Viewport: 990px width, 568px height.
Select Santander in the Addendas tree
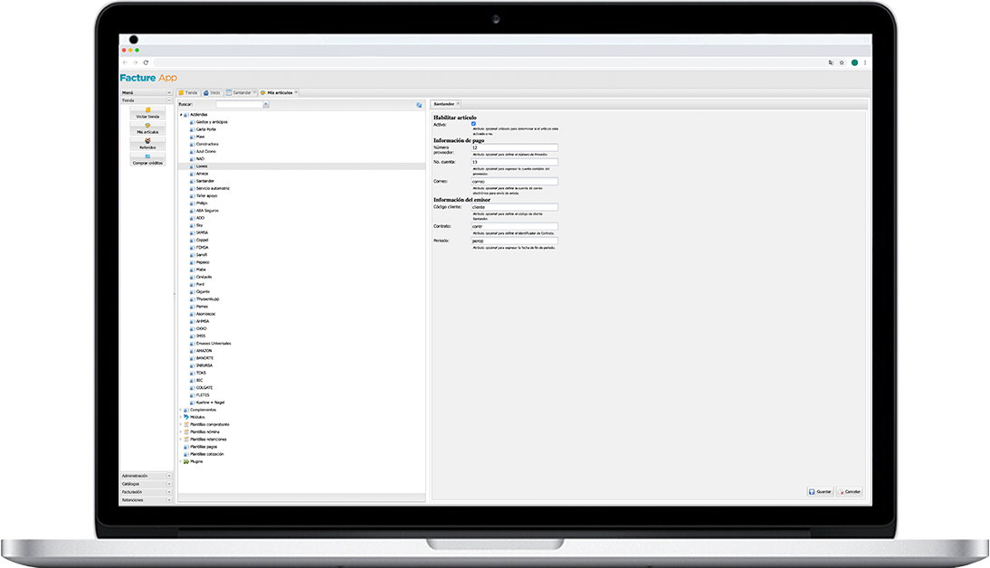click(205, 181)
